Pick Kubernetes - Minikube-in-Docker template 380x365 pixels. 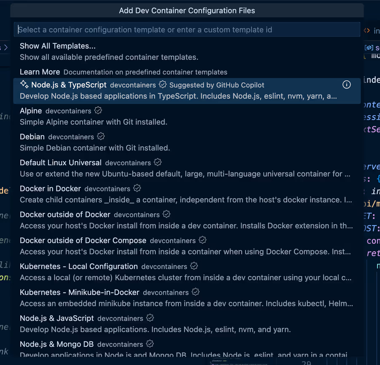tap(187, 298)
